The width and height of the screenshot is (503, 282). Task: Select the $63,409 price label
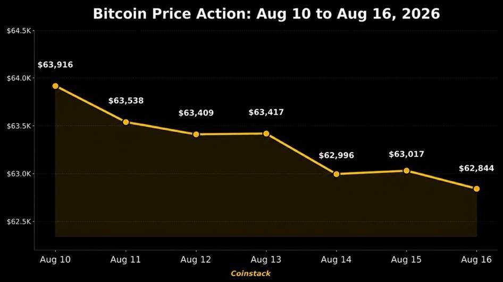click(x=196, y=113)
